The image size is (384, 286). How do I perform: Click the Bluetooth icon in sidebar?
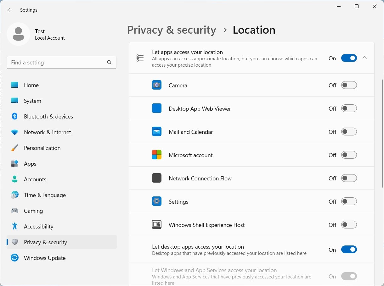click(x=15, y=117)
